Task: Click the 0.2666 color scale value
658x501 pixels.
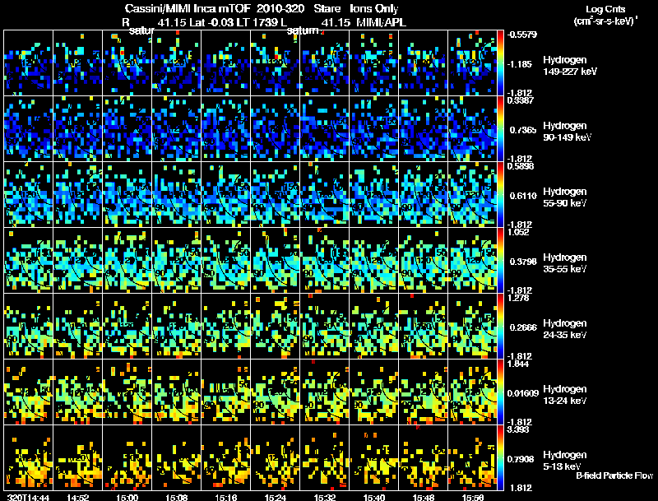Action: 523,327
